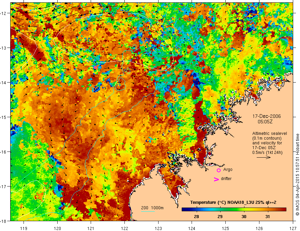Click the longitude axis label '127'

[x=293, y=228]
